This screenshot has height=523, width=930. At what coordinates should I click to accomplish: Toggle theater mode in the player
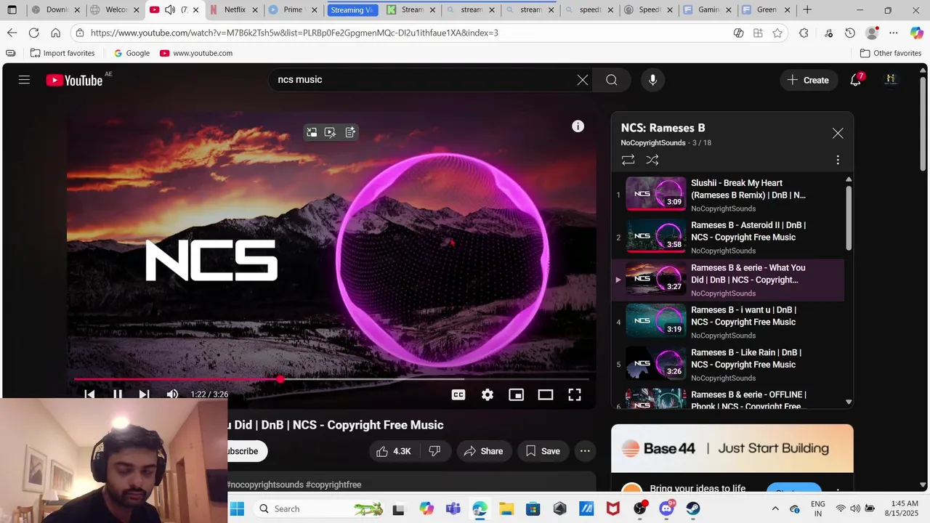(545, 394)
